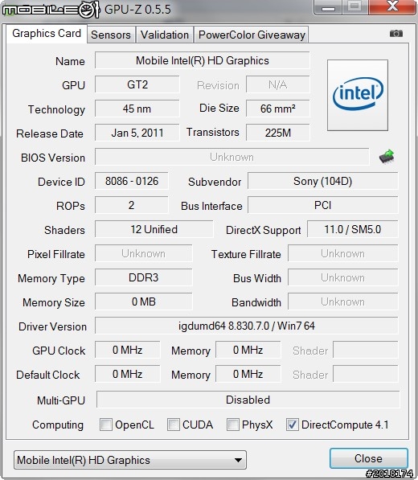
Task: Click the Subvendor field showing Sony (104D)
Action: tap(323, 181)
